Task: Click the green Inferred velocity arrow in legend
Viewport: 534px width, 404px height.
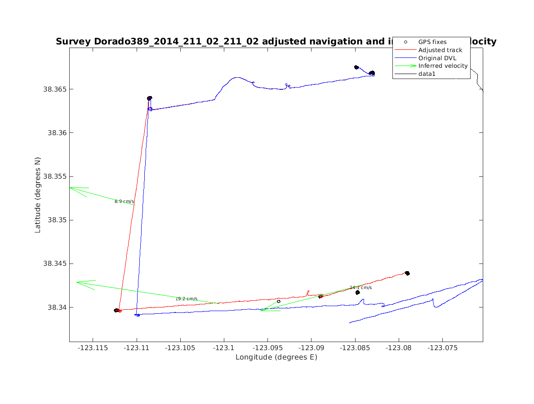Action: 405,66
